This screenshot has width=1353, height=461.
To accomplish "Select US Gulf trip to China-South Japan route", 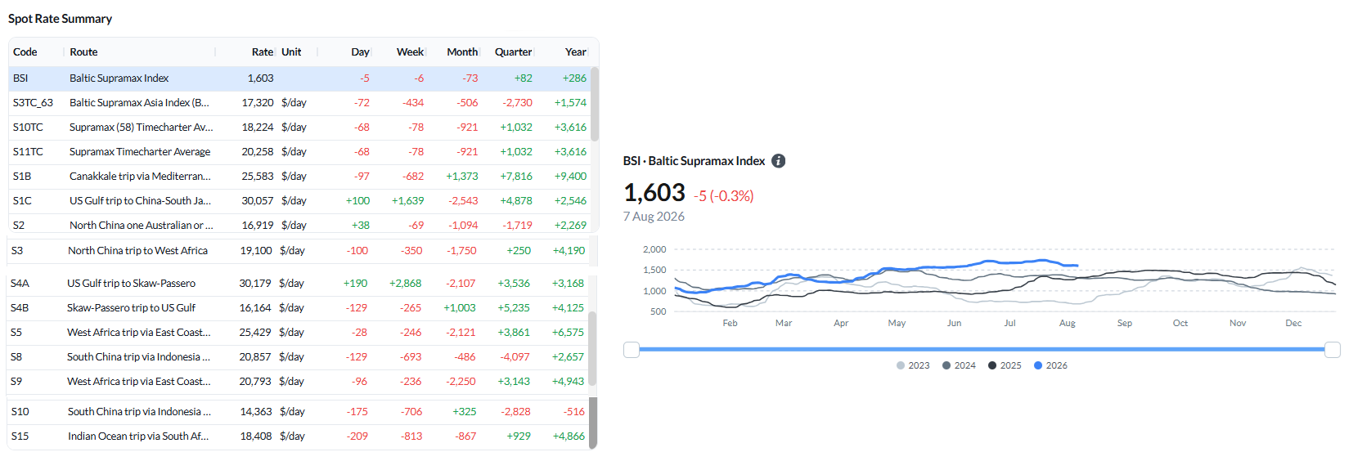I will click(140, 201).
